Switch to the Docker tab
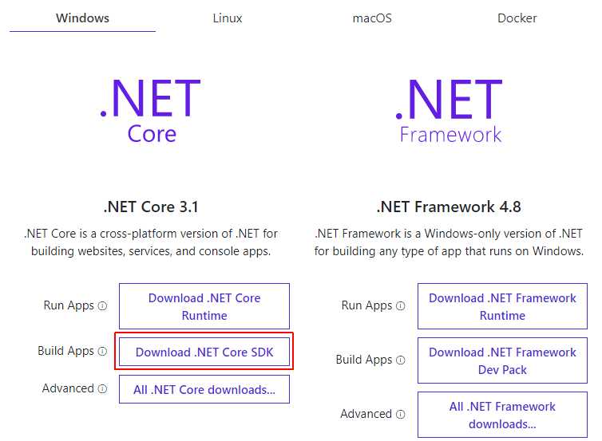This screenshot has height=441, width=602. 517,18
